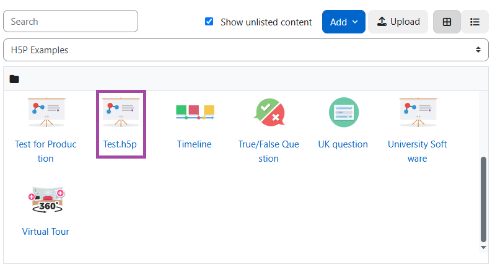The width and height of the screenshot is (495, 267).
Task: Click the scrollbar down arrow
Action: [483, 247]
